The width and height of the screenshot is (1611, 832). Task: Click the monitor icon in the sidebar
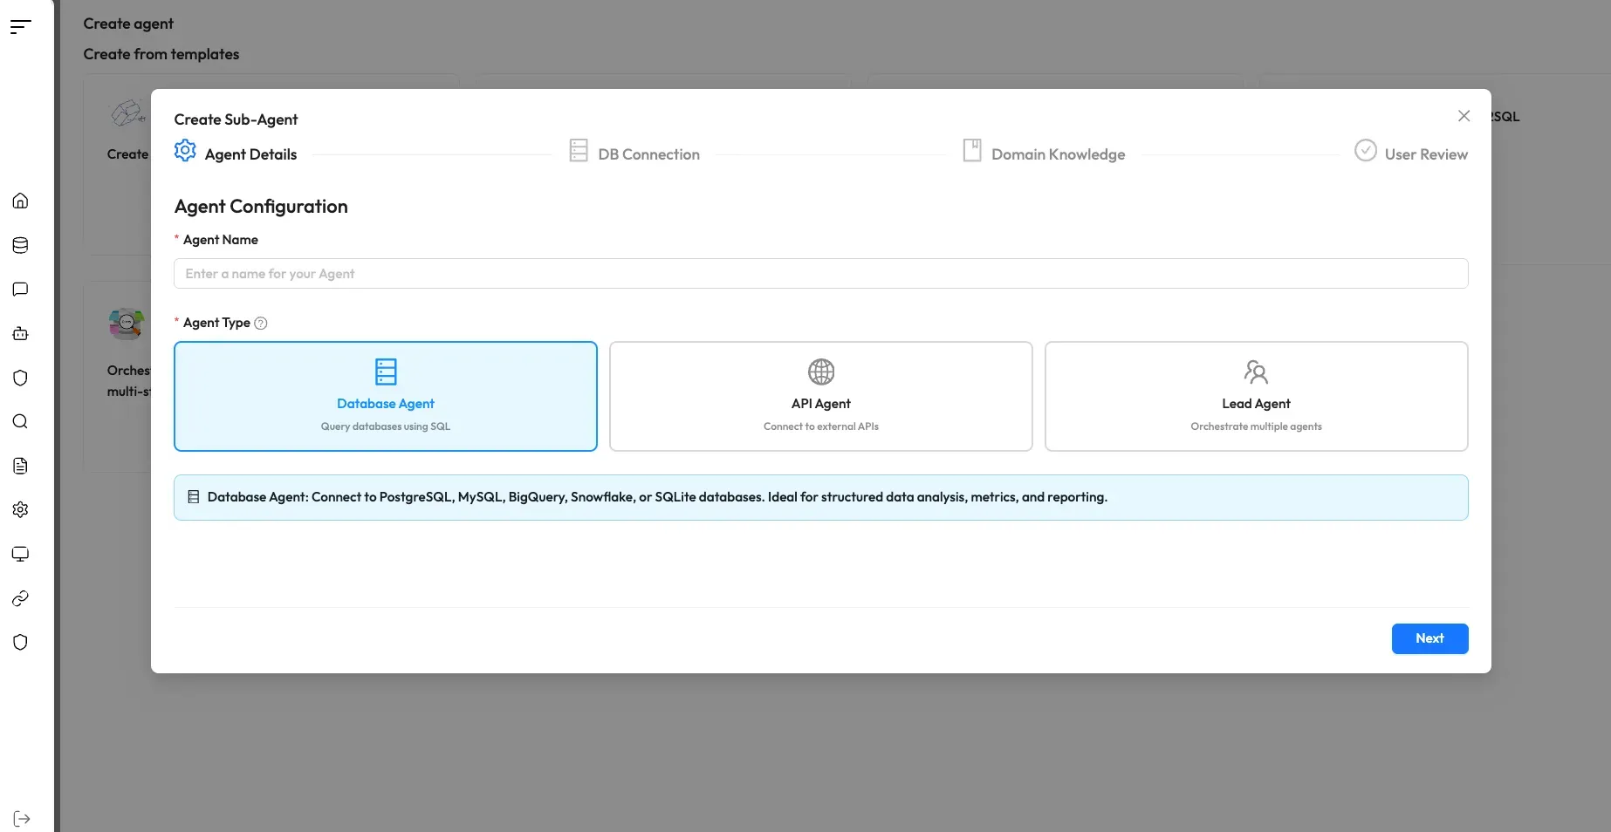19,555
